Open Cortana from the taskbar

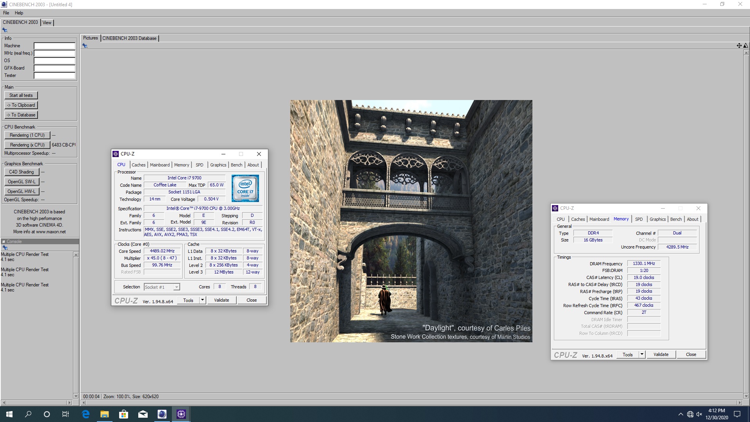click(47, 414)
